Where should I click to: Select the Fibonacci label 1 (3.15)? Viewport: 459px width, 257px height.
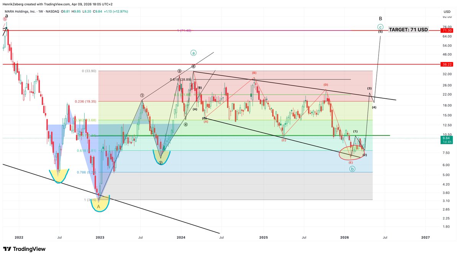[x=90, y=200]
